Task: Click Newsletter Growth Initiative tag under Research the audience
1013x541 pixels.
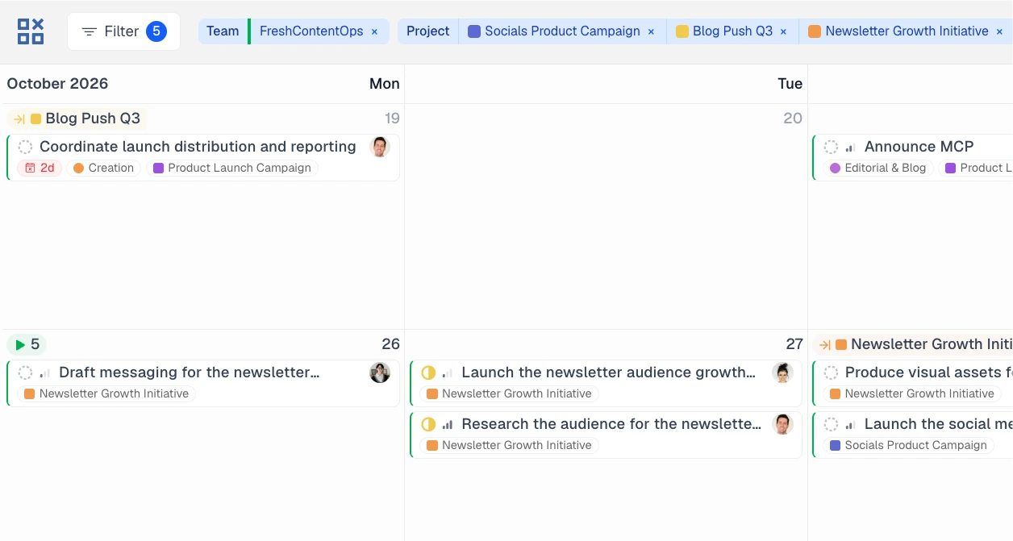Action: (x=509, y=445)
